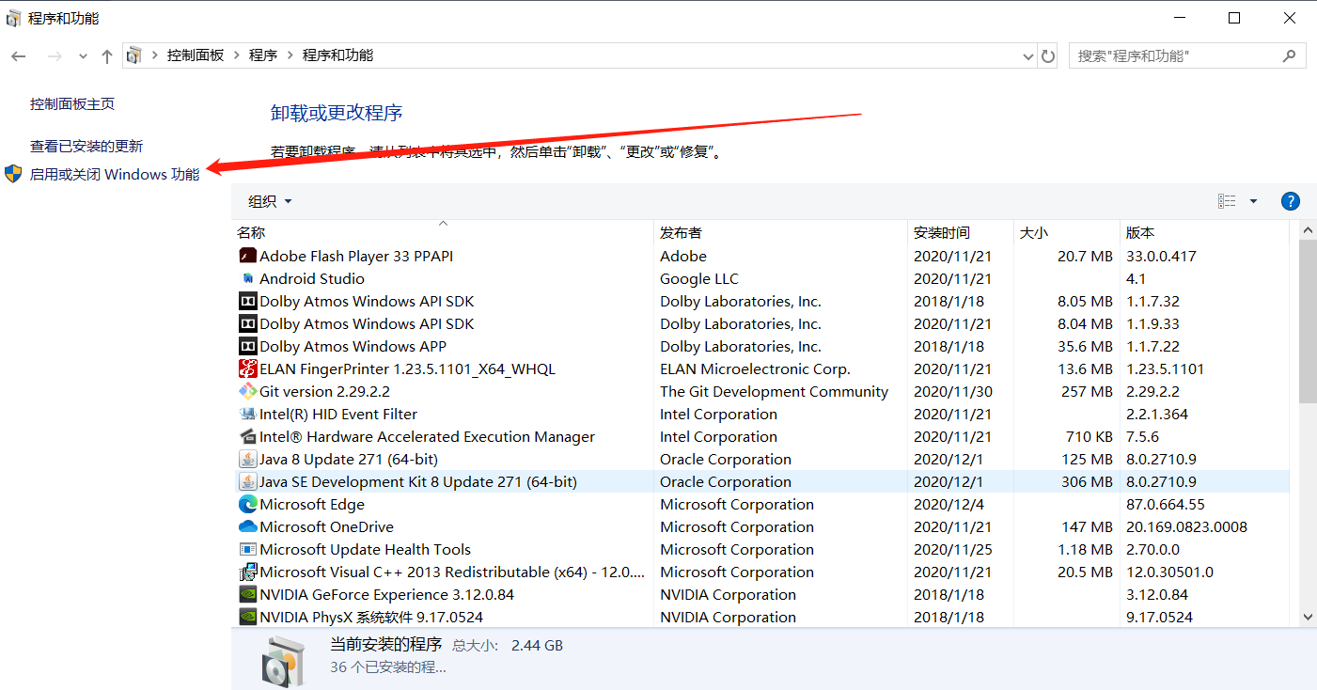Image resolution: width=1317 pixels, height=690 pixels.
Task: Select the 程序和功能 breadcrumb
Action: (x=337, y=55)
